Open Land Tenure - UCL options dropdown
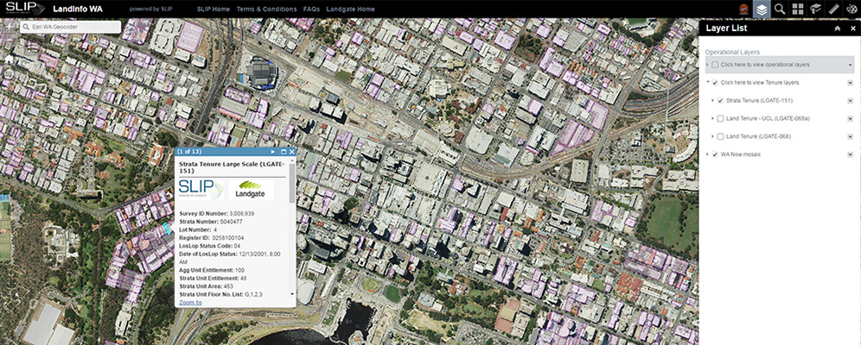 click(850, 118)
